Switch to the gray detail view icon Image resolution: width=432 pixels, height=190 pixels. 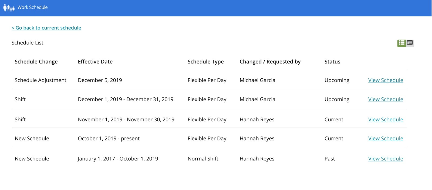click(x=410, y=43)
